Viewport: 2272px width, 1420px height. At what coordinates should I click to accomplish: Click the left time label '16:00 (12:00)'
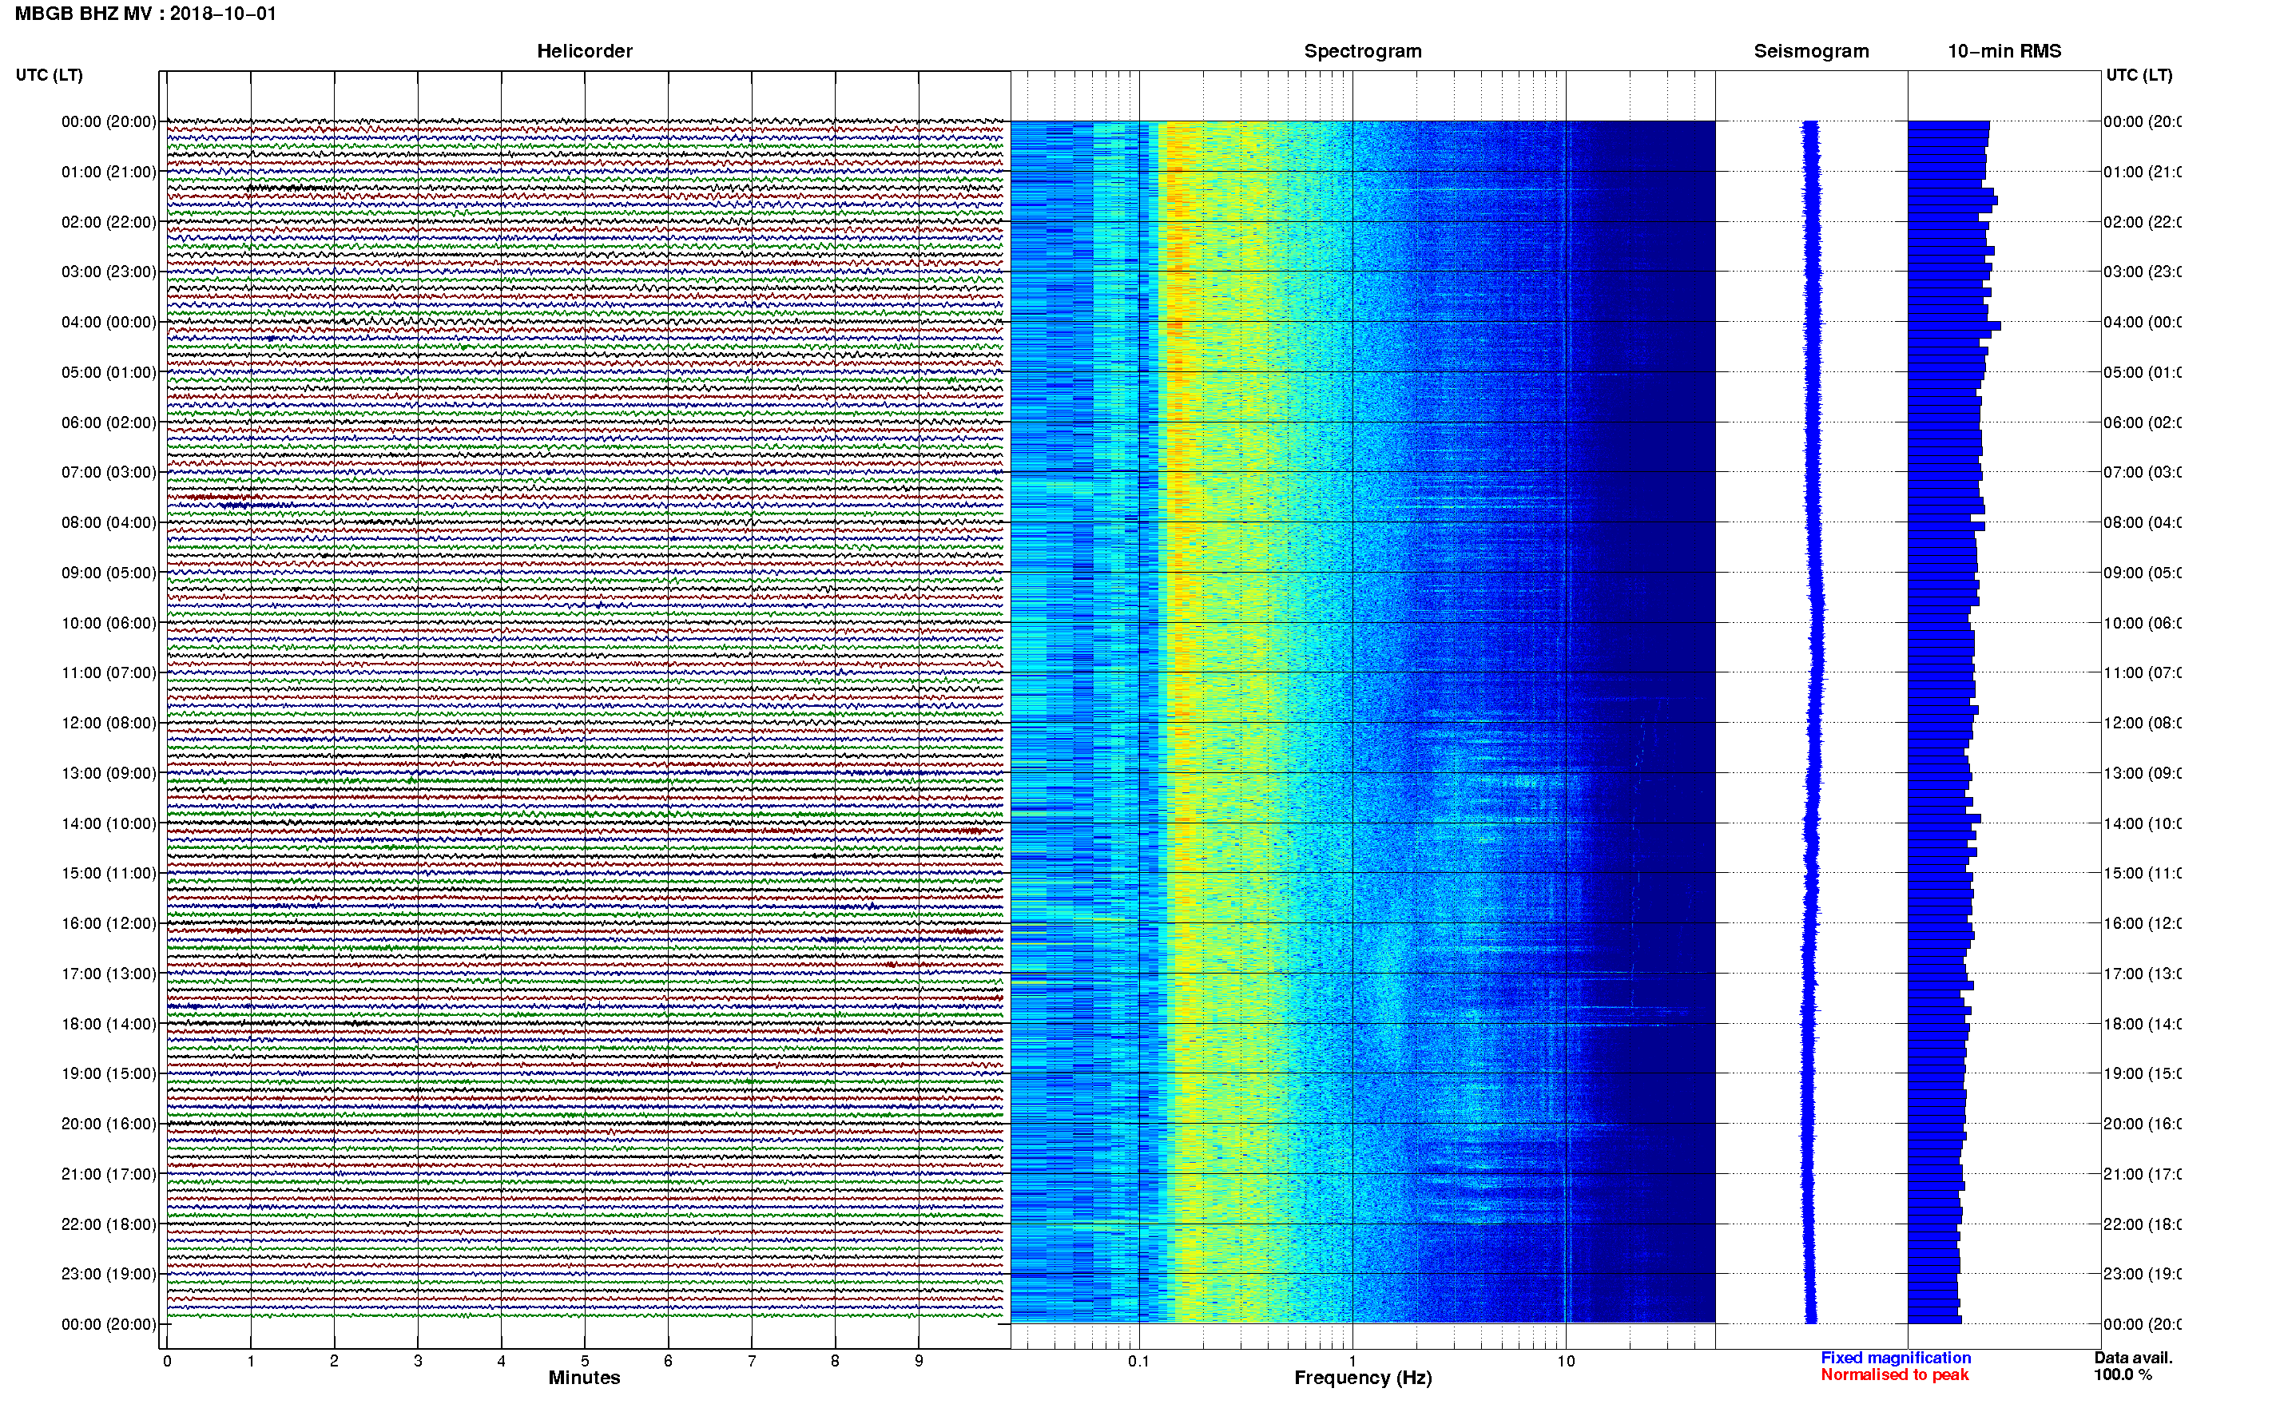[109, 923]
